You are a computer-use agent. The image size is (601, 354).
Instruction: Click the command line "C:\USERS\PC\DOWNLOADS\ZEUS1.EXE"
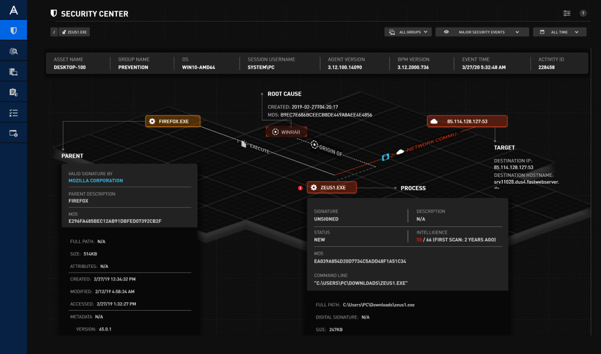click(x=361, y=284)
